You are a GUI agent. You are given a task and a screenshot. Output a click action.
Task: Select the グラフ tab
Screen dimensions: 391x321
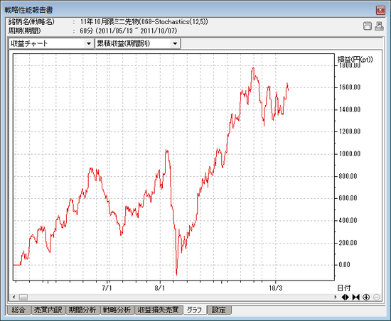click(194, 310)
